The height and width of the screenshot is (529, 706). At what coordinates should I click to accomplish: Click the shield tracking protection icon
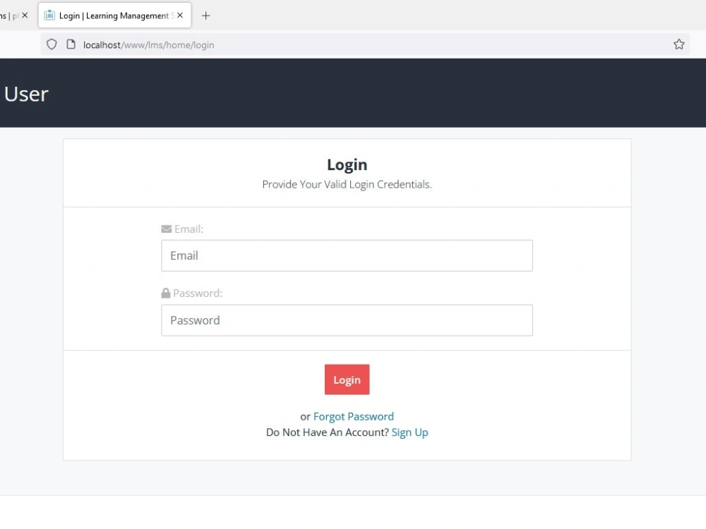[x=52, y=44]
